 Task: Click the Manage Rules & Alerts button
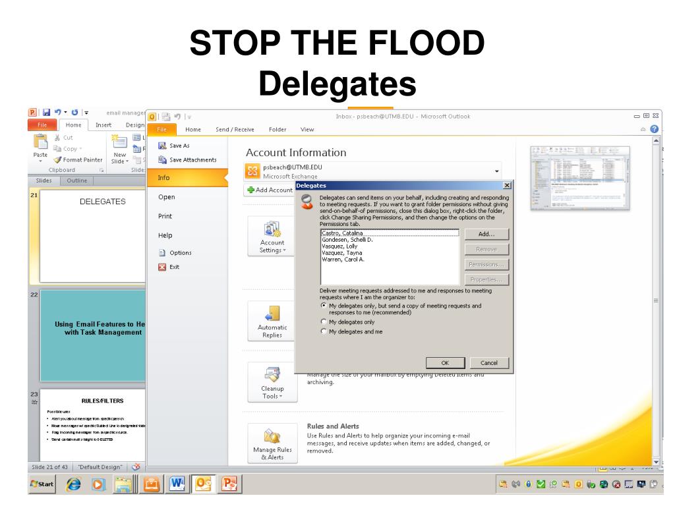pyautogui.click(x=272, y=443)
